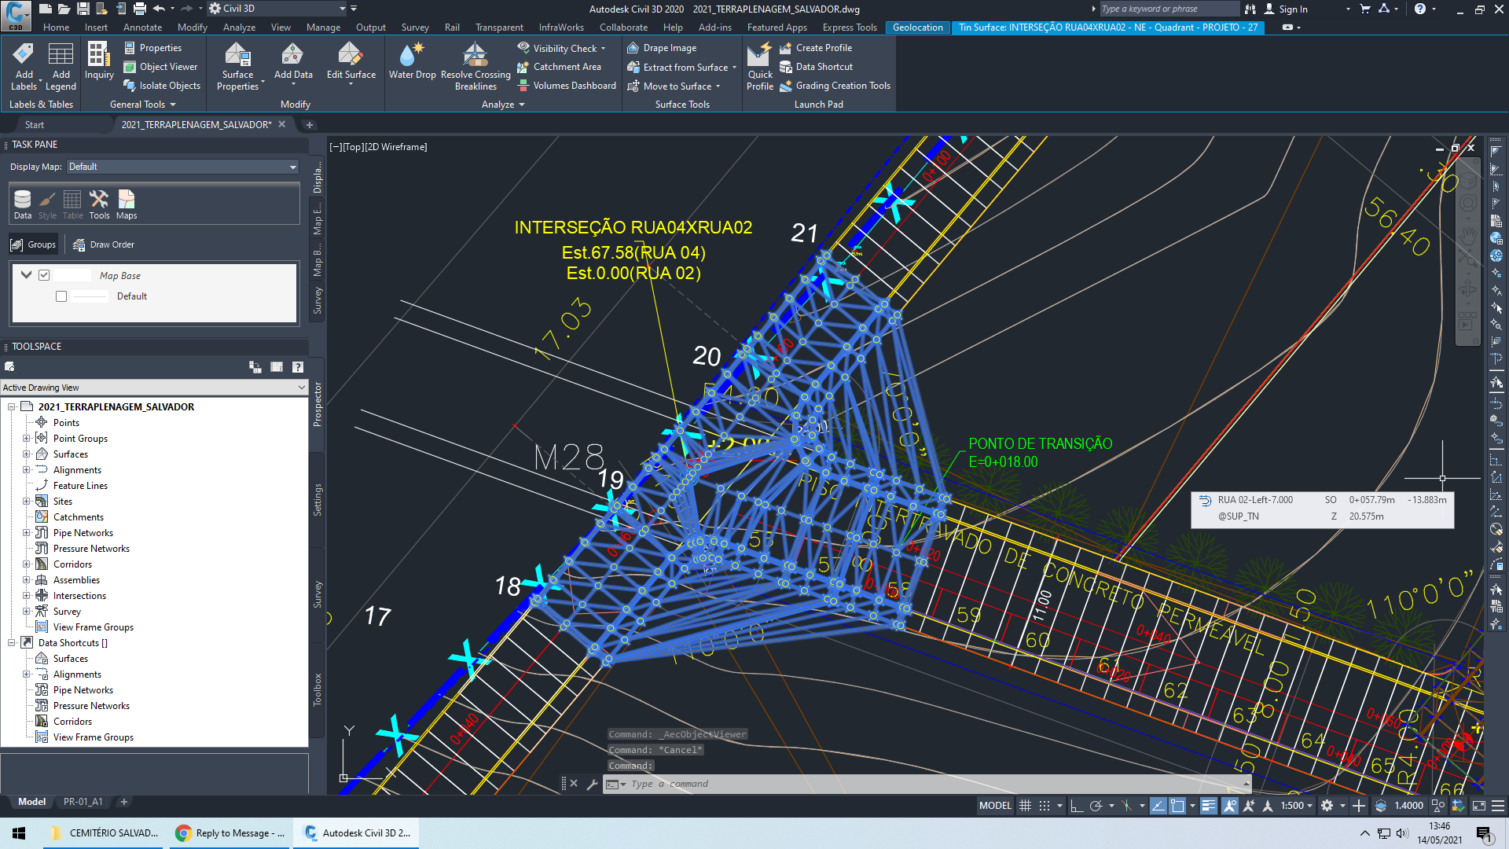This screenshot has width=1509, height=849.
Task: Click the Isolate Objects tool
Action: [162, 86]
